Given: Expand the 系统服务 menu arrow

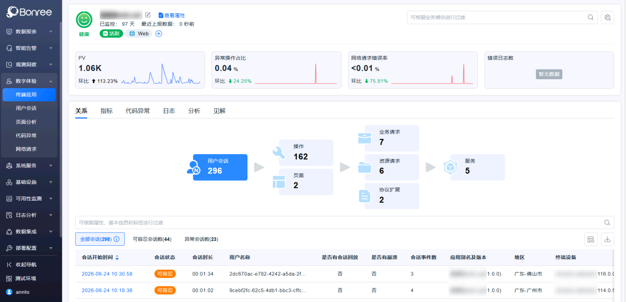Looking at the screenshot, I should click(x=51, y=165).
